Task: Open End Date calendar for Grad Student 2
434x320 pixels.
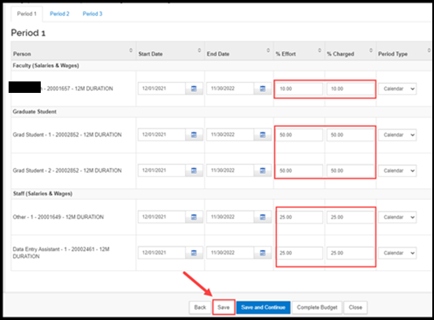Action: click(262, 171)
